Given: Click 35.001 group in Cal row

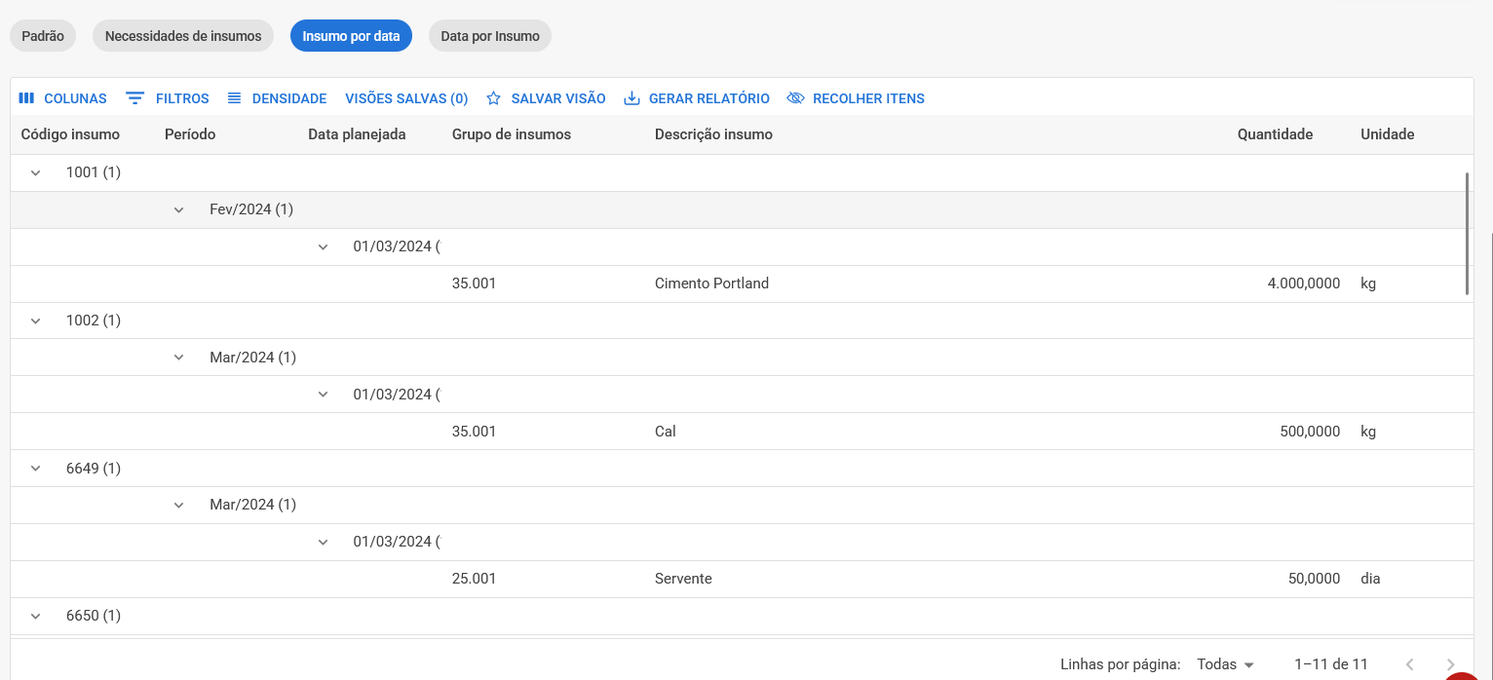Looking at the screenshot, I should point(475,432).
